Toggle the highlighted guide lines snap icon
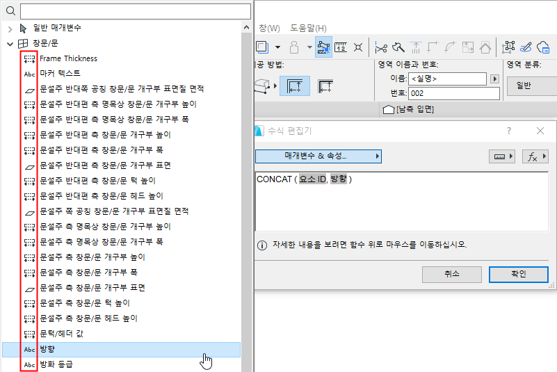 click(x=323, y=47)
